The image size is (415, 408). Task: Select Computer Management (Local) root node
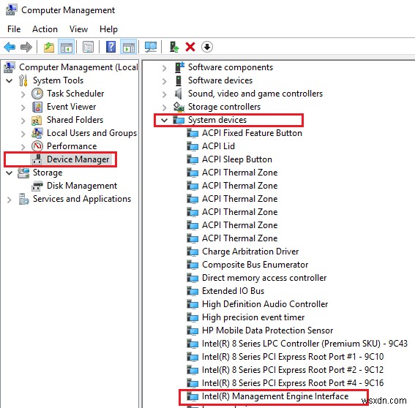[x=78, y=67]
